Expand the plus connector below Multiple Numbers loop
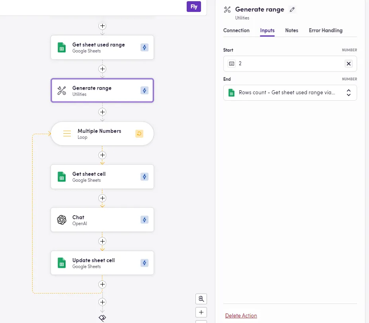This screenshot has width=369, height=323. point(102,155)
